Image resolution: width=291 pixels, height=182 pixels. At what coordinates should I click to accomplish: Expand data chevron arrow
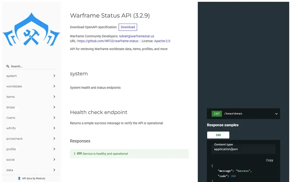click(54, 170)
